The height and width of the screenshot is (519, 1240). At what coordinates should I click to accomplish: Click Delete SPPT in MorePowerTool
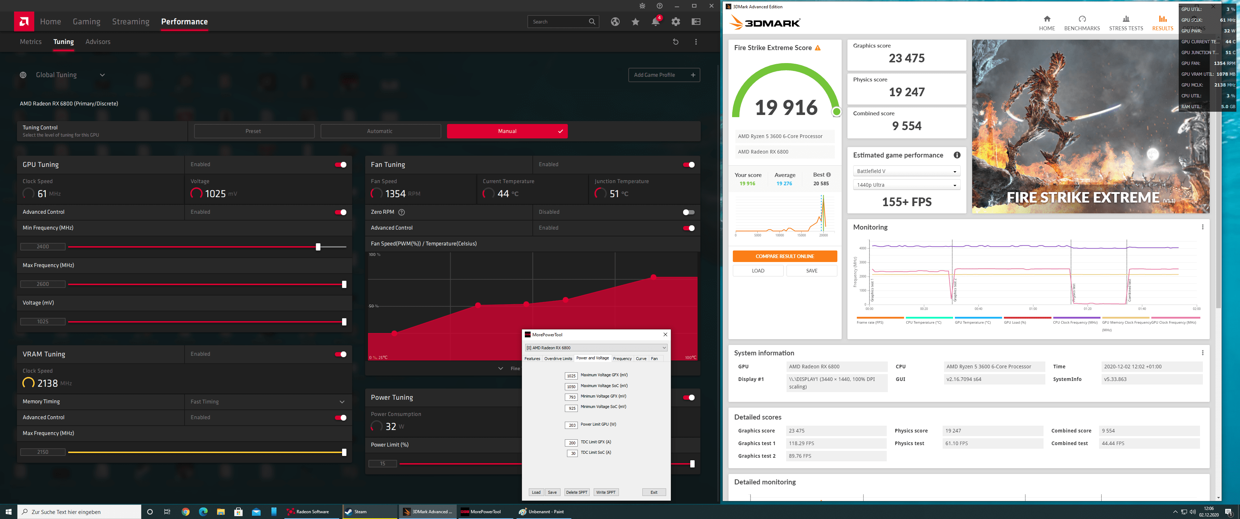click(577, 493)
